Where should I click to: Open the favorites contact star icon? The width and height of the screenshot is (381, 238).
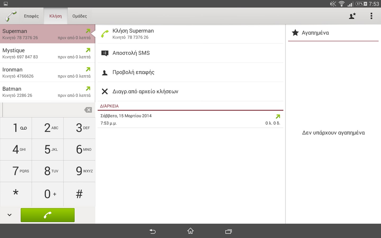[352, 16]
